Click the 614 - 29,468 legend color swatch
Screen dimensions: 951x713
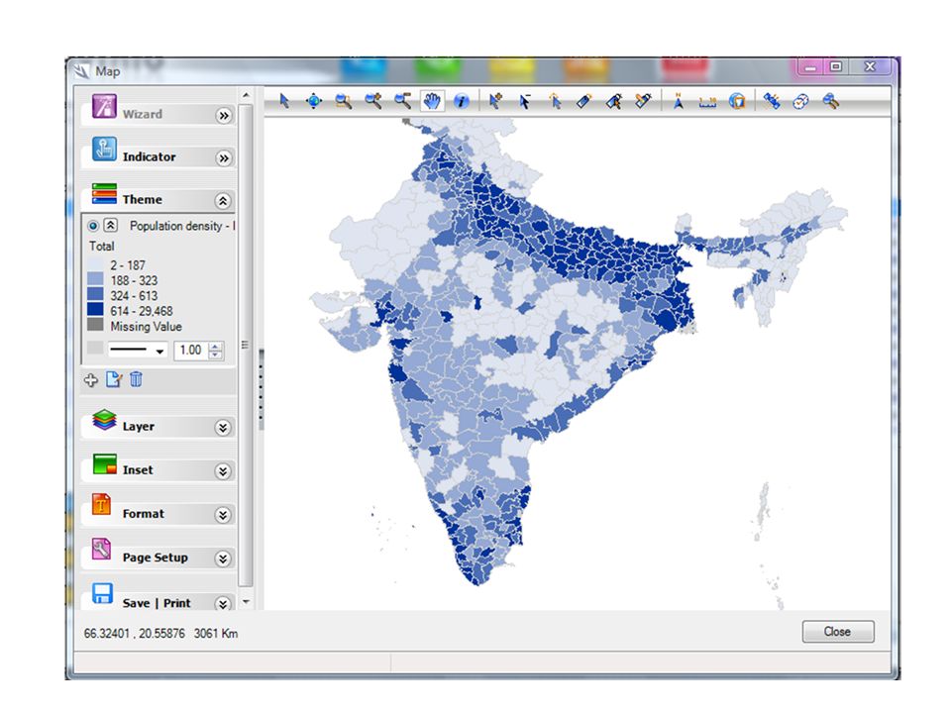point(95,310)
